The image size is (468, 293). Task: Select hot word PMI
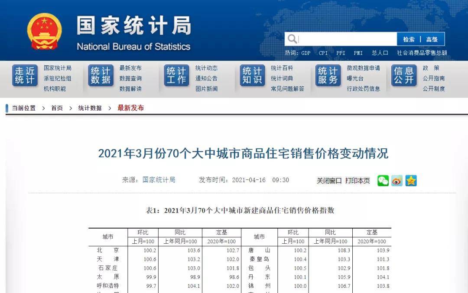point(358,53)
